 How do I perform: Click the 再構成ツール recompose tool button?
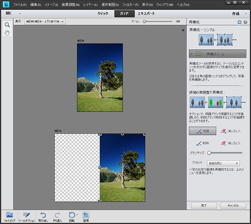click(218, 54)
